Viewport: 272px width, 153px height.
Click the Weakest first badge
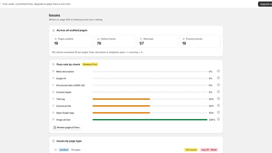tap(90, 64)
